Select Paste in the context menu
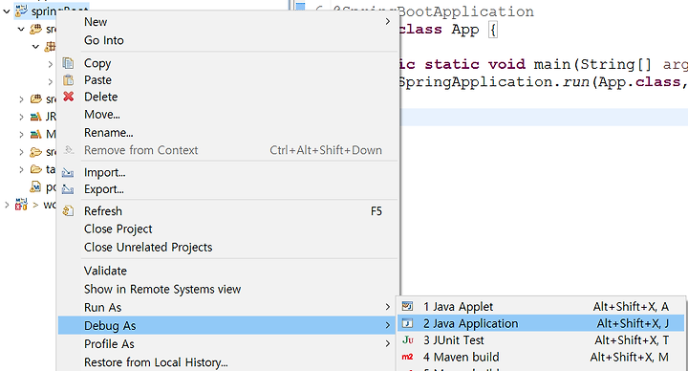Image resolution: width=688 pixels, height=371 pixels. 228,80
